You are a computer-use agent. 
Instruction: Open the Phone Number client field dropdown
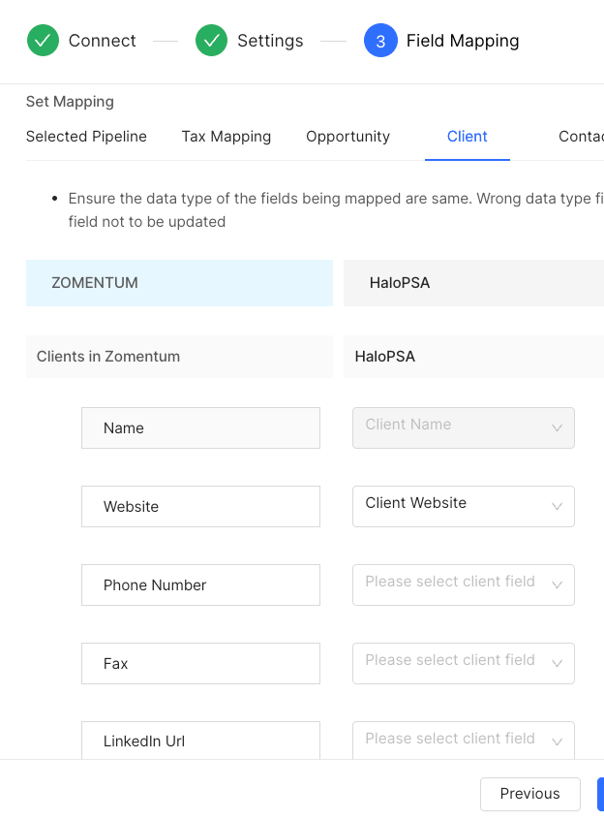464,584
